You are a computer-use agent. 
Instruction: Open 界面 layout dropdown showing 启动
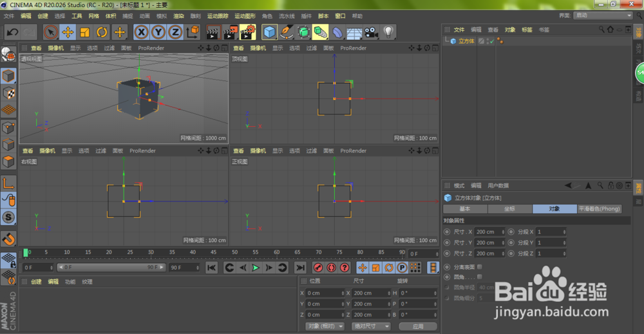(x=603, y=15)
